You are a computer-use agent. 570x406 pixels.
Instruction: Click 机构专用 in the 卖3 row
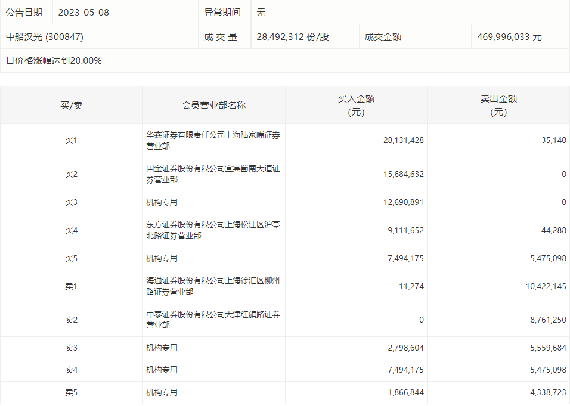tap(162, 348)
